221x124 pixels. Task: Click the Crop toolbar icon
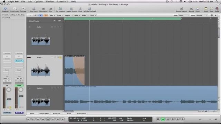pos(80,9)
